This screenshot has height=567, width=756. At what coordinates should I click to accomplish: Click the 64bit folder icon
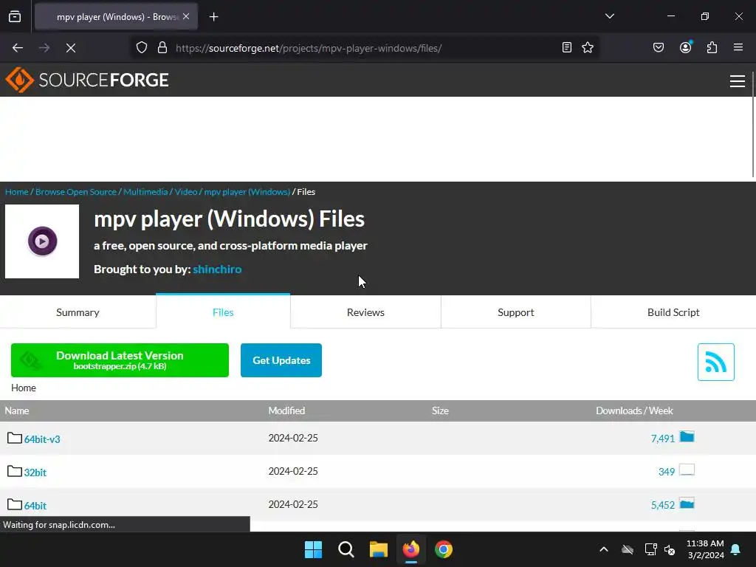(x=15, y=504)
